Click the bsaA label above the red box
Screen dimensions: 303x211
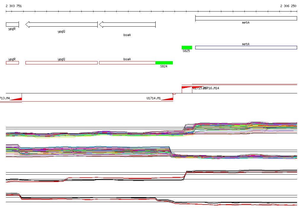[127, 59]
